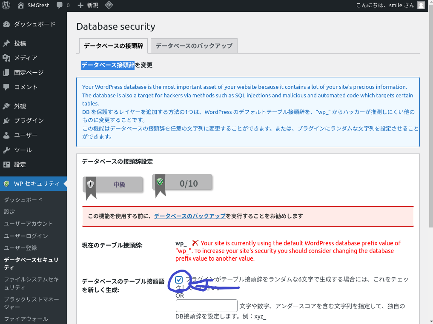Click the home icon beside SMGtest
Image resolution: width=433 pixels, height=324 pixels.
(x=21, y=5)
